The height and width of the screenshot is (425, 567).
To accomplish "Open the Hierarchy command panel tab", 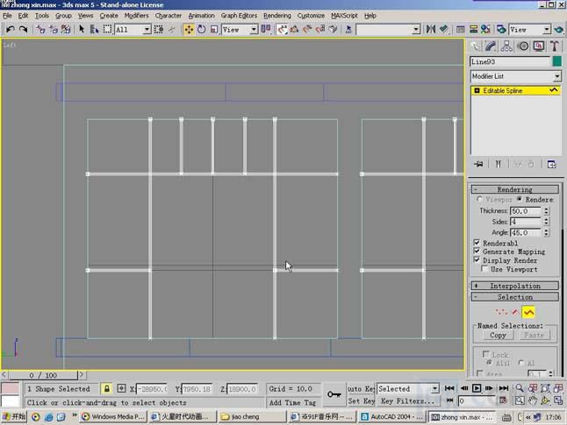I will [x=506, y=46].
